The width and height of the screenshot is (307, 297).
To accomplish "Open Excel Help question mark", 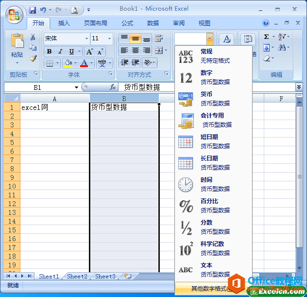I will [266, 23].
